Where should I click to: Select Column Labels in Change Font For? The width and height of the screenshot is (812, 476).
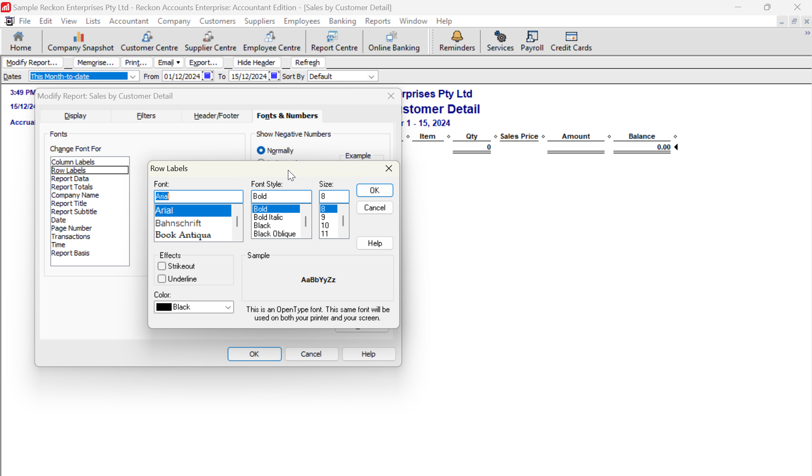click(x=90, y=162)
